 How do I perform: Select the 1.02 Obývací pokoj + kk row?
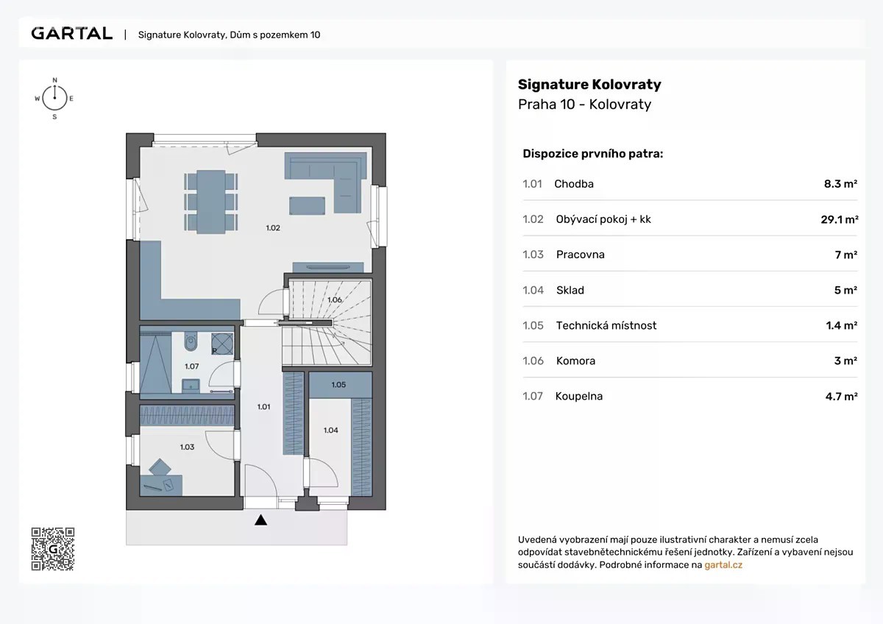(x=689, y=219)
